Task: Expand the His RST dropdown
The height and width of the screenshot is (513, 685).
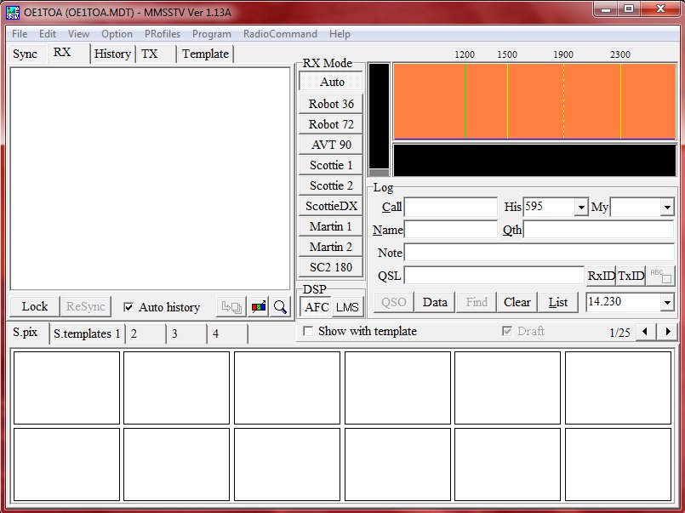Action: (x=581, y=208)
